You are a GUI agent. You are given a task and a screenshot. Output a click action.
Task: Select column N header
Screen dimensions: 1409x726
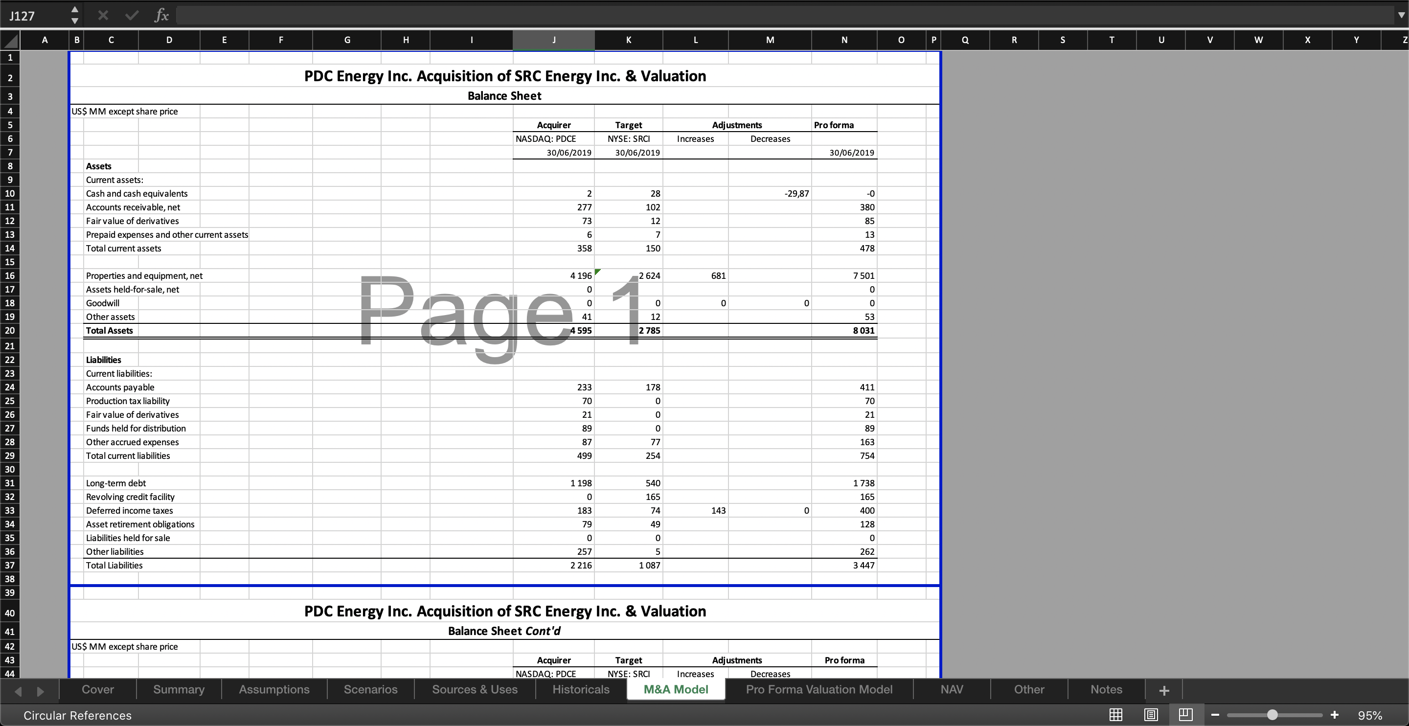tap(844, 40)
